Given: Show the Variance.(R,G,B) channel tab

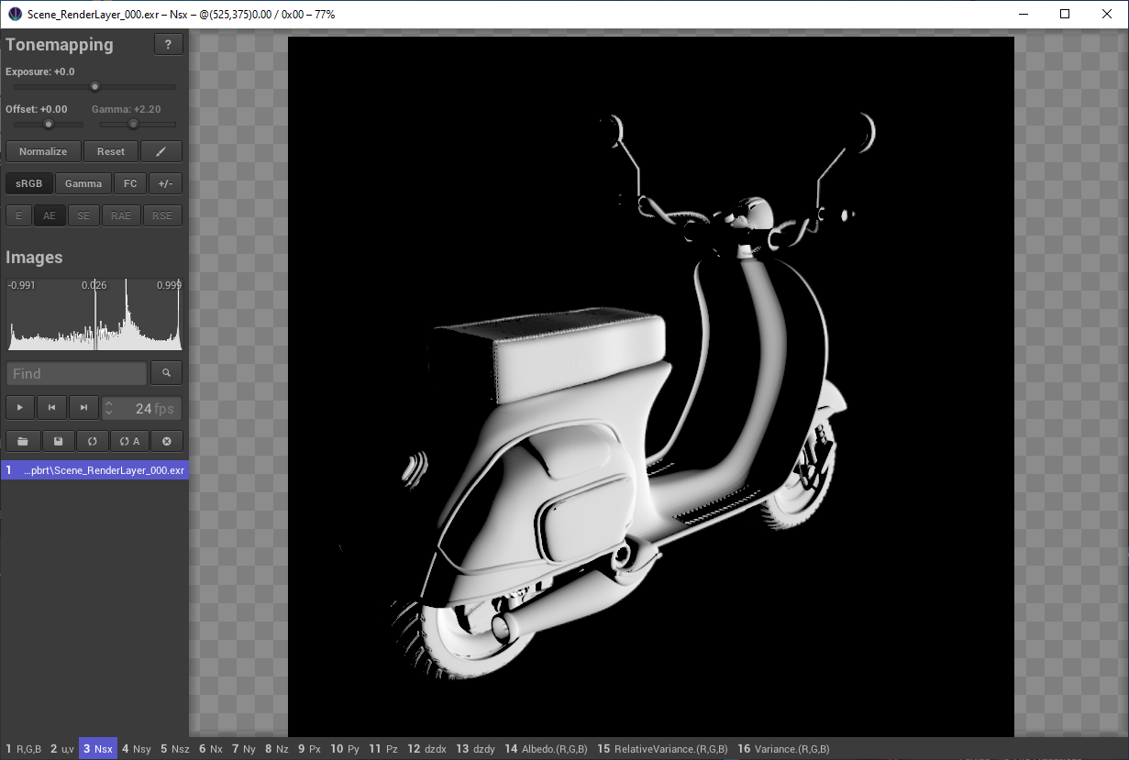Looking at the screenshot, I should coord(784,749).
